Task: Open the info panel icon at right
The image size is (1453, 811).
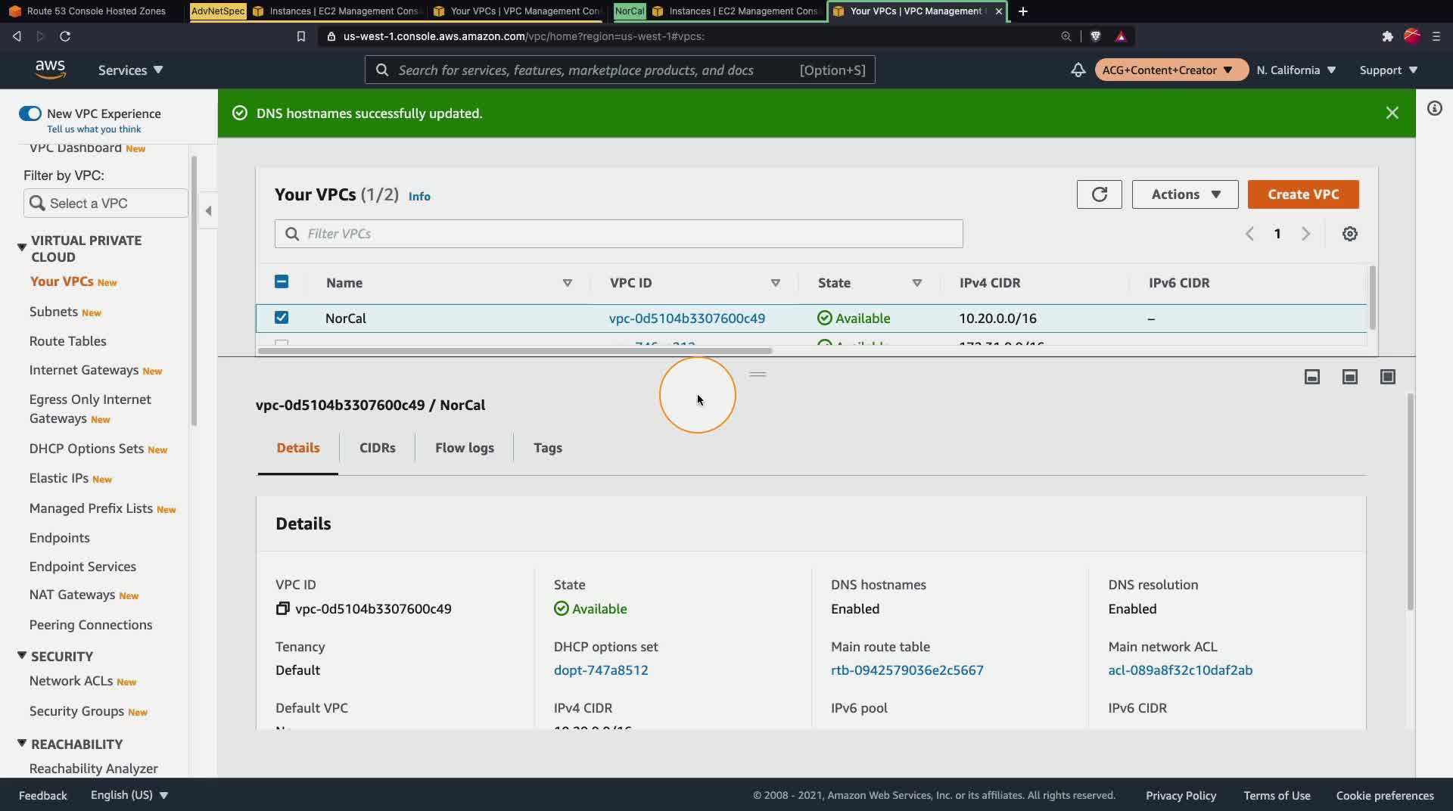Action: [x=1434, y=109]
